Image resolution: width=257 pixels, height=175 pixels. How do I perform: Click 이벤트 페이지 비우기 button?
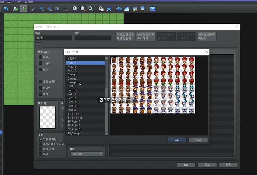(x=207, y=36)
